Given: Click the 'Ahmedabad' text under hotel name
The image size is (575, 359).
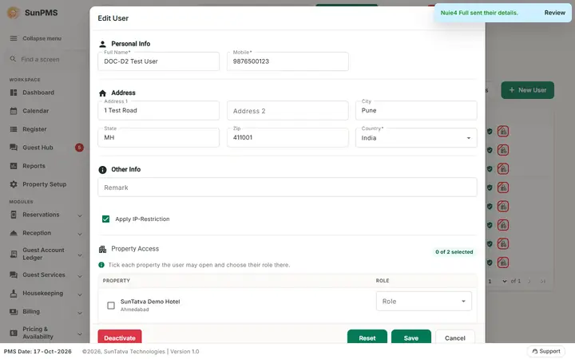Looking at the screenshot, I should coord(135,310).
